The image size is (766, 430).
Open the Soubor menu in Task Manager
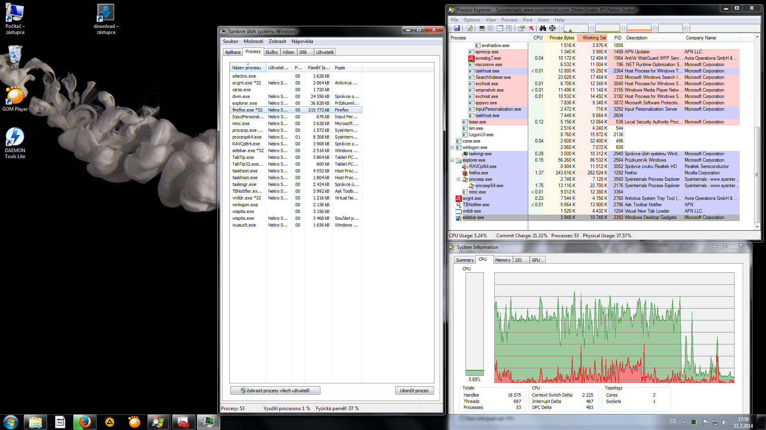click(x=231, y=41)
